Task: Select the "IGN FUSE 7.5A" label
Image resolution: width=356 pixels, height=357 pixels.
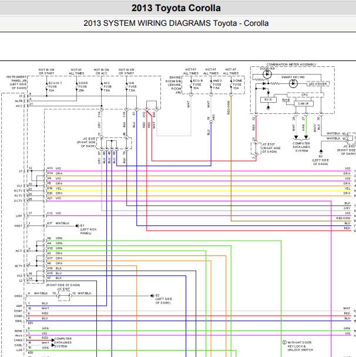Action: point(132,87)
